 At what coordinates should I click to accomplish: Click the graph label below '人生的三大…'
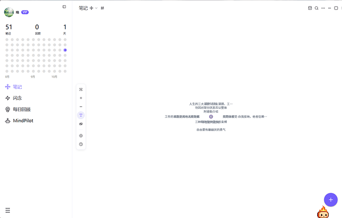tap(211, 107)
